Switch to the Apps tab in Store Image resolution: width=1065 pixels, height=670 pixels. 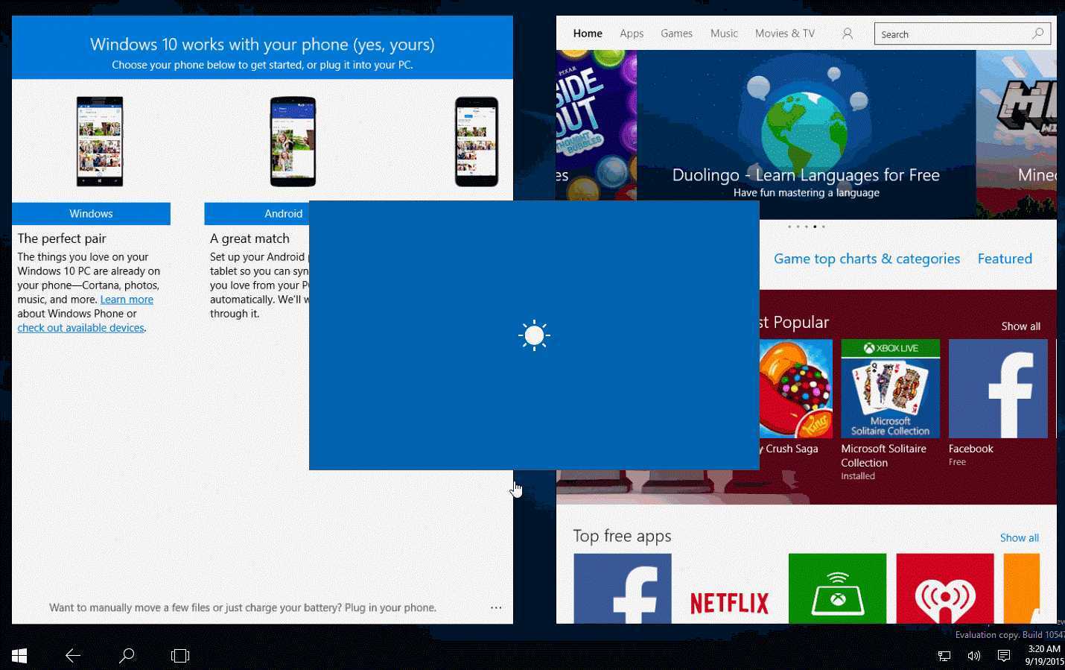(x=632, y=34)
